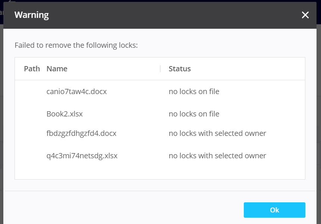Click the Warning dialog title text
Viewport: 321px width, 224px height.
coord(31,15)
